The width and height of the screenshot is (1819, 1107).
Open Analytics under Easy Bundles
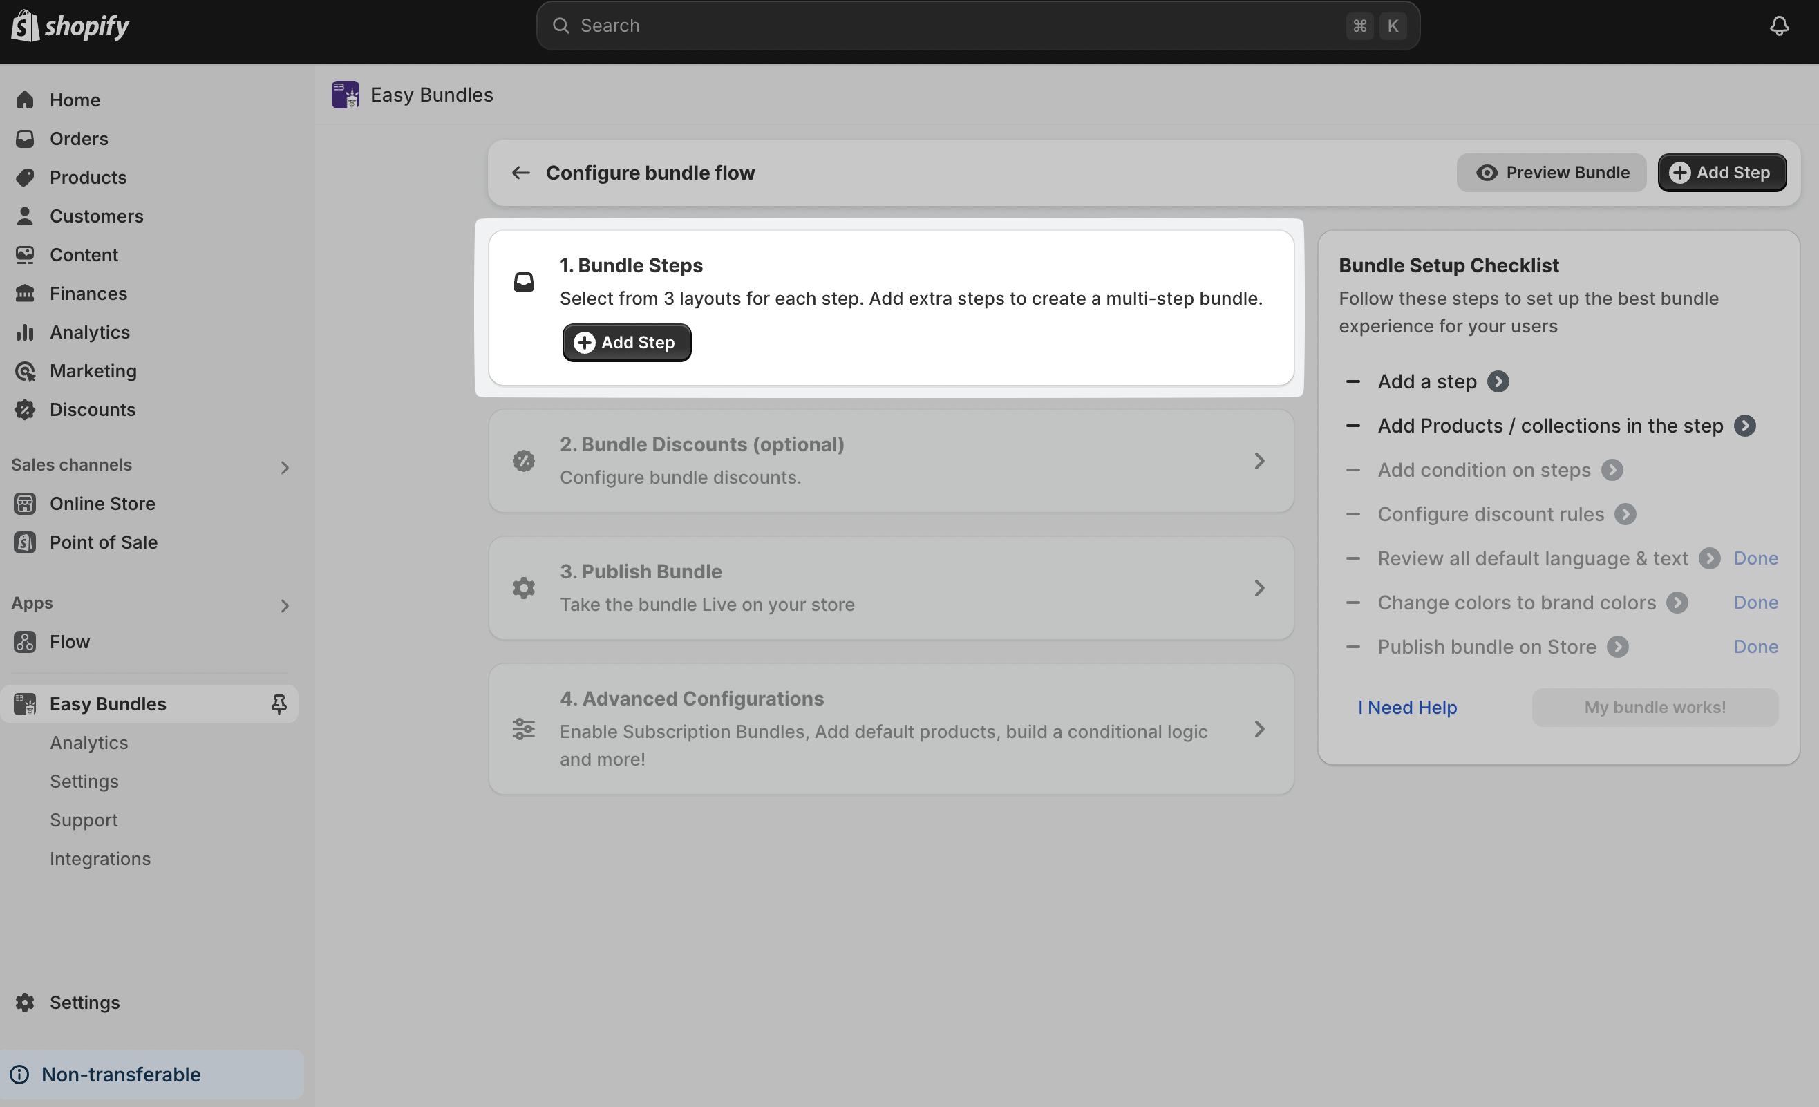[x=88, y=742]
